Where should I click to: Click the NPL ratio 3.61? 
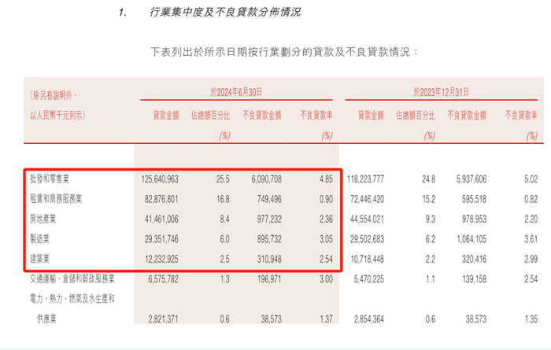(531, 239)
